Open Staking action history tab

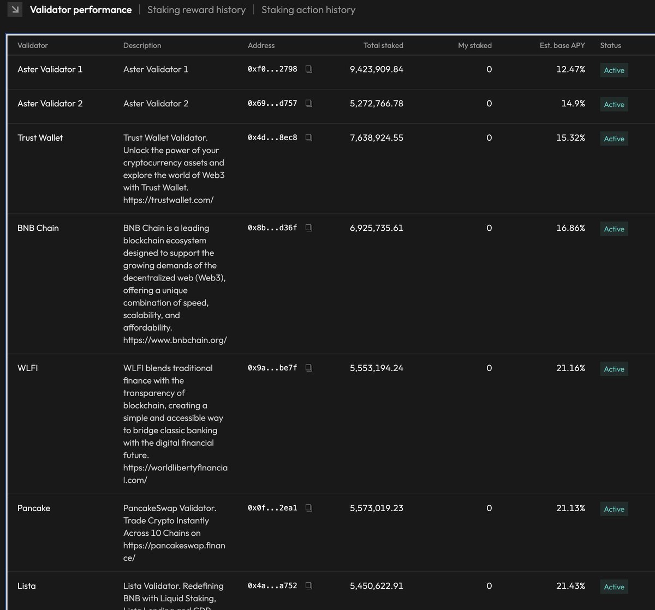click(x=308, y=10)
